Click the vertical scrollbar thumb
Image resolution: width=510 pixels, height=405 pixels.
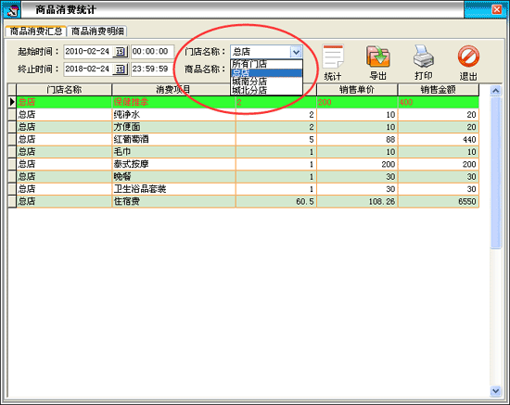click(x=495, y=172)
